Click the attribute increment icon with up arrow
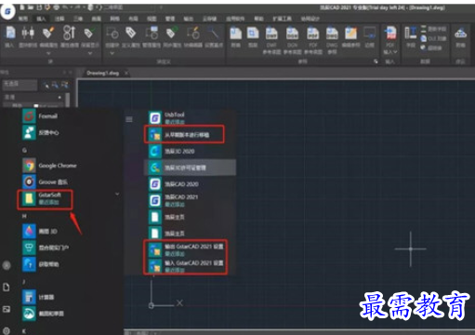 [69, 33]
